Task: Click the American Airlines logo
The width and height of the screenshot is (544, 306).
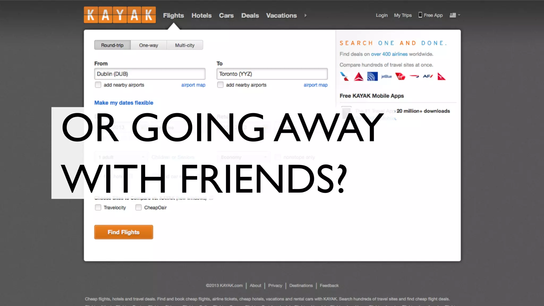Action: [345, 76]
